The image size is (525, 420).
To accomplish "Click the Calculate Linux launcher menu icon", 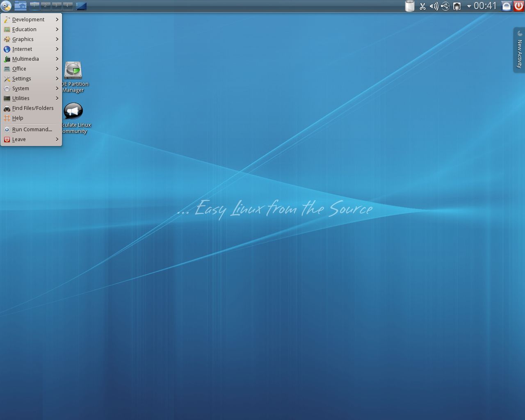I will tap(6, 6).
